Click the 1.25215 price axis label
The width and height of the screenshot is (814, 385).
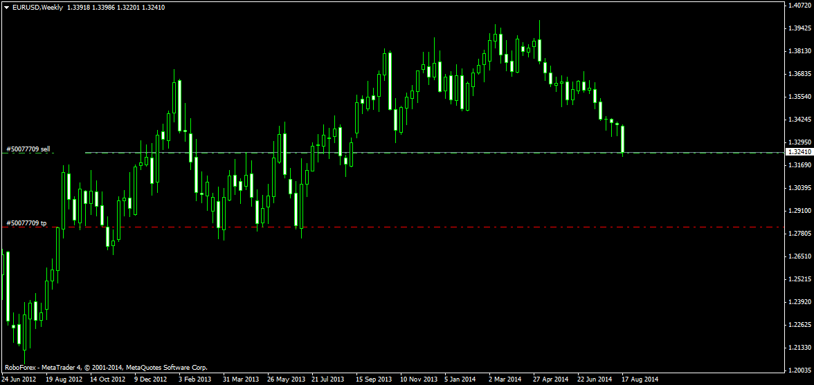[x=799, y=279]
